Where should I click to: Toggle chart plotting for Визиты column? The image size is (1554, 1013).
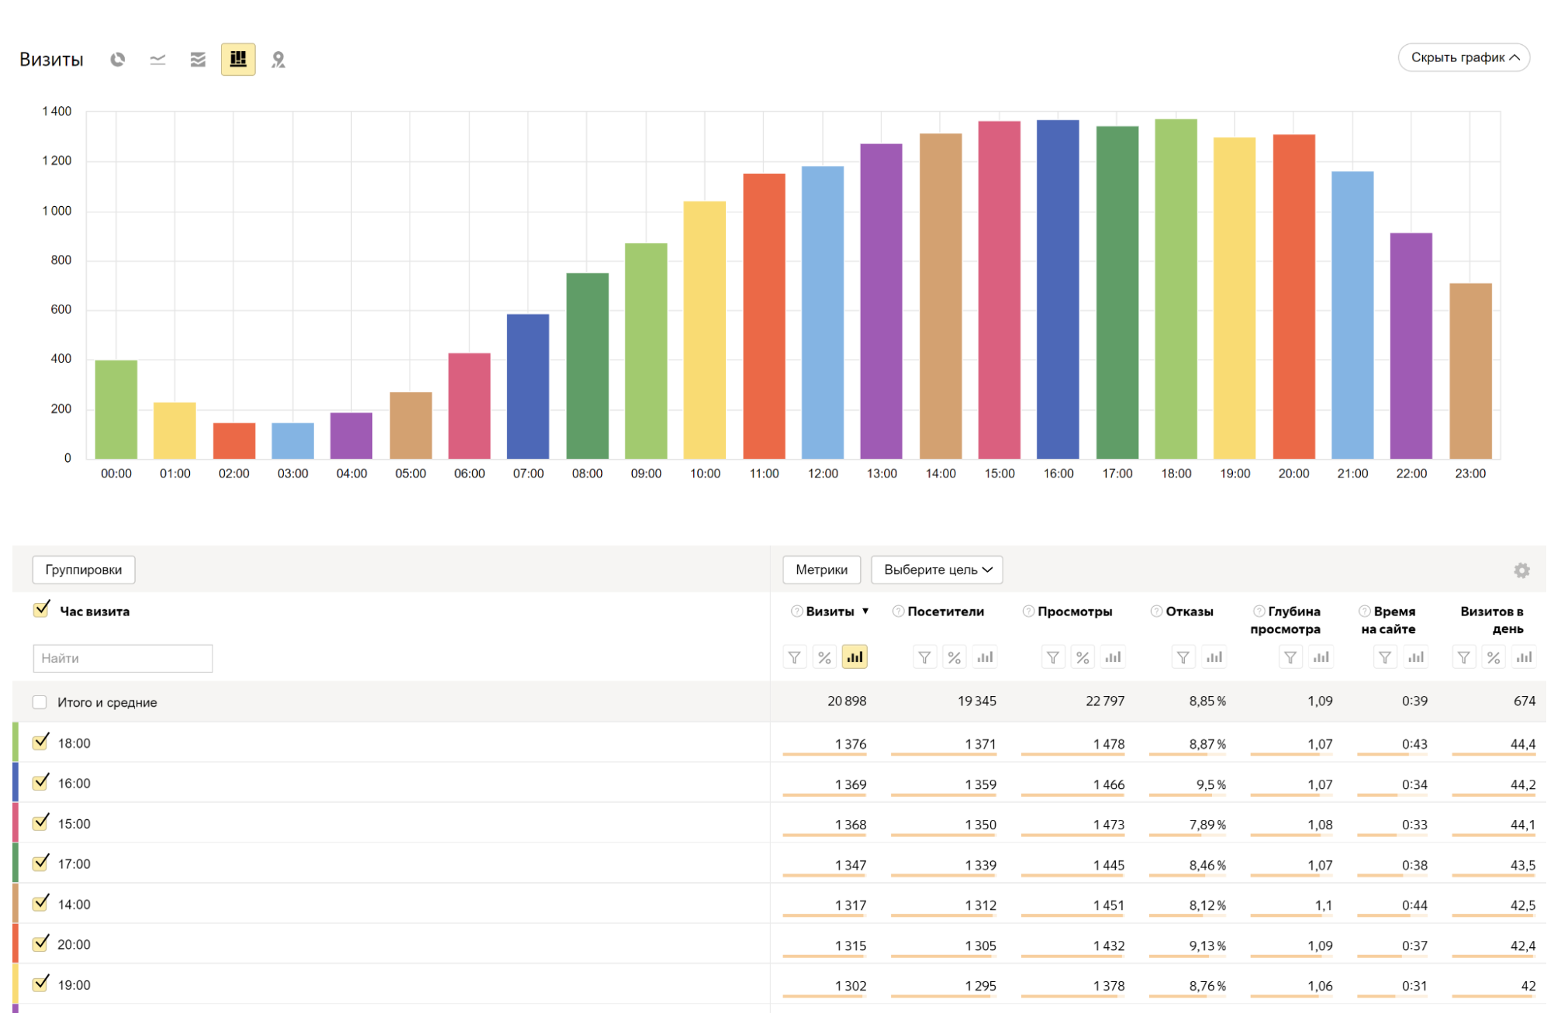(x=855, y=657)
